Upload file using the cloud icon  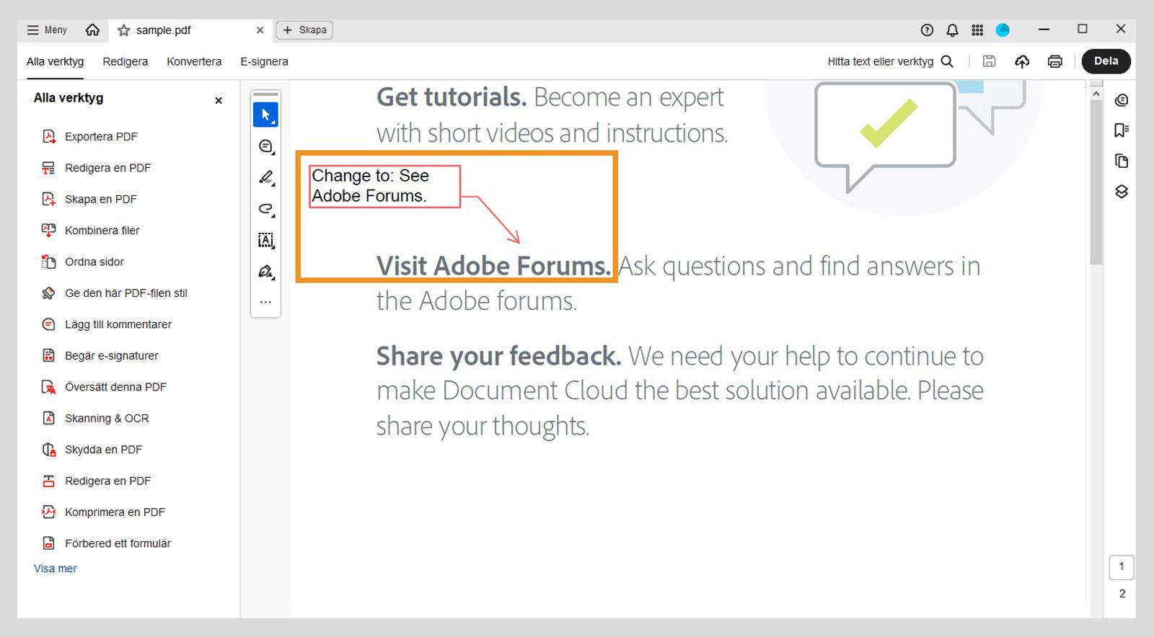(1022, 61)
